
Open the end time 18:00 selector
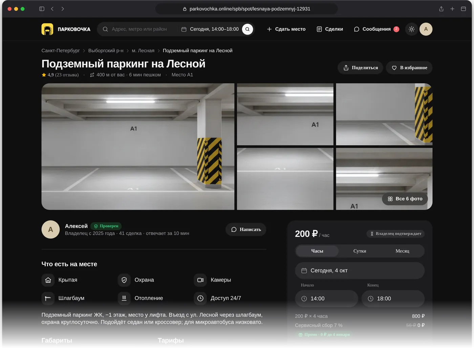pos(393,299)
